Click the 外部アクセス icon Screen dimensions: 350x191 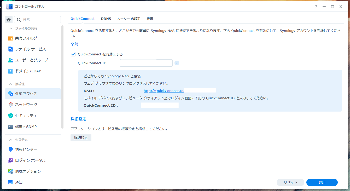pos(11,94)
